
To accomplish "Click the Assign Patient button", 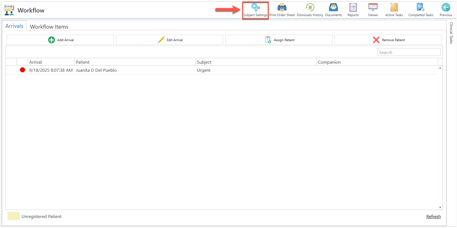I will click(x=279, y=40).
